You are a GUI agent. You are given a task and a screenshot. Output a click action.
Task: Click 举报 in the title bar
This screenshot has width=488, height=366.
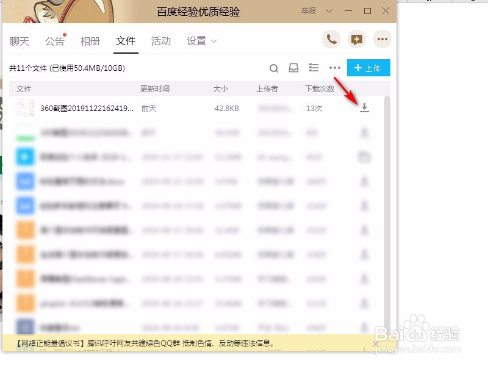pyautogui.click(x=309, y=11)
